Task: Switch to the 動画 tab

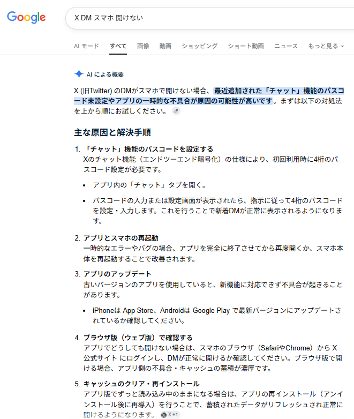Action: tap(165, 46)
